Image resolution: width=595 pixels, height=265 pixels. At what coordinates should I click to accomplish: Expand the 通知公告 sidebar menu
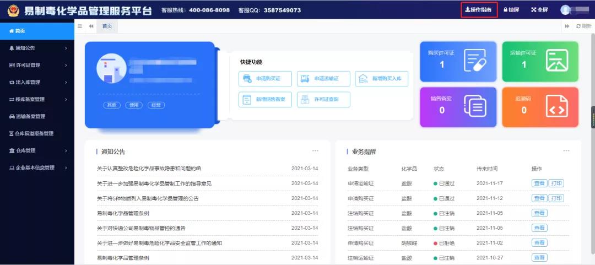[37, 48]
